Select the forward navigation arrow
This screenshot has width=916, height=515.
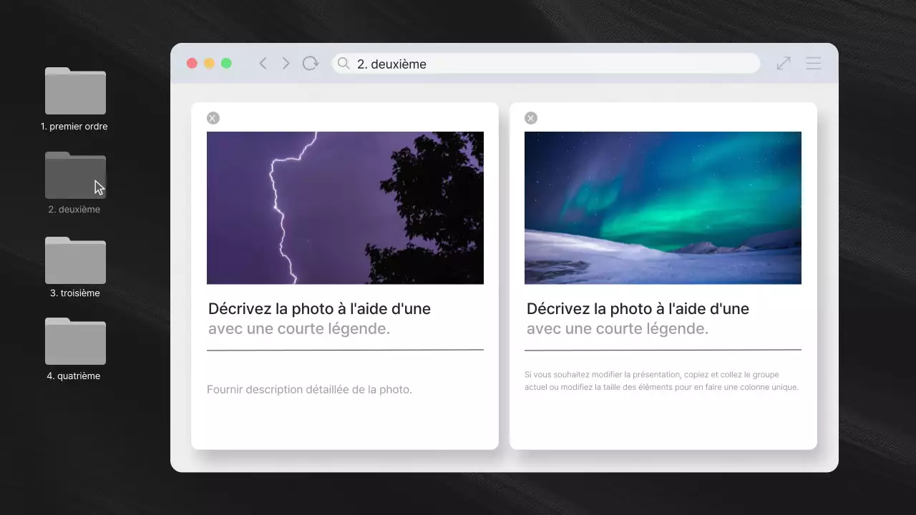pyautogui.click(x=286, y=63)
